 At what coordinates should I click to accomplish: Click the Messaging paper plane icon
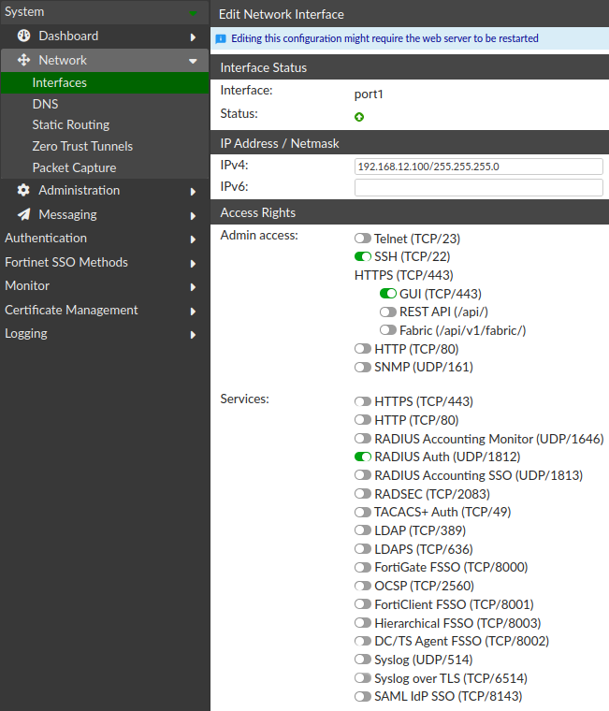[23, 214]
